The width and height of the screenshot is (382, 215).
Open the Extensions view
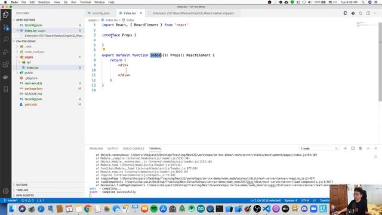tap(5, 64)
